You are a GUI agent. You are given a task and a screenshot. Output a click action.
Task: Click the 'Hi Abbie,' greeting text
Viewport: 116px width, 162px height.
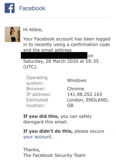pos(33,30)
